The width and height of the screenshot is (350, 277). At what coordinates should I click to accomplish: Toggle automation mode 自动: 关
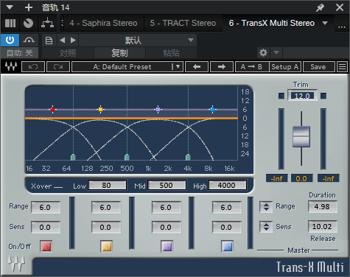click(x=20, y=53)
